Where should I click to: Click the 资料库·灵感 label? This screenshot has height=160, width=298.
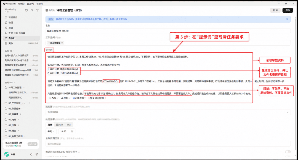tap(33, 43)
